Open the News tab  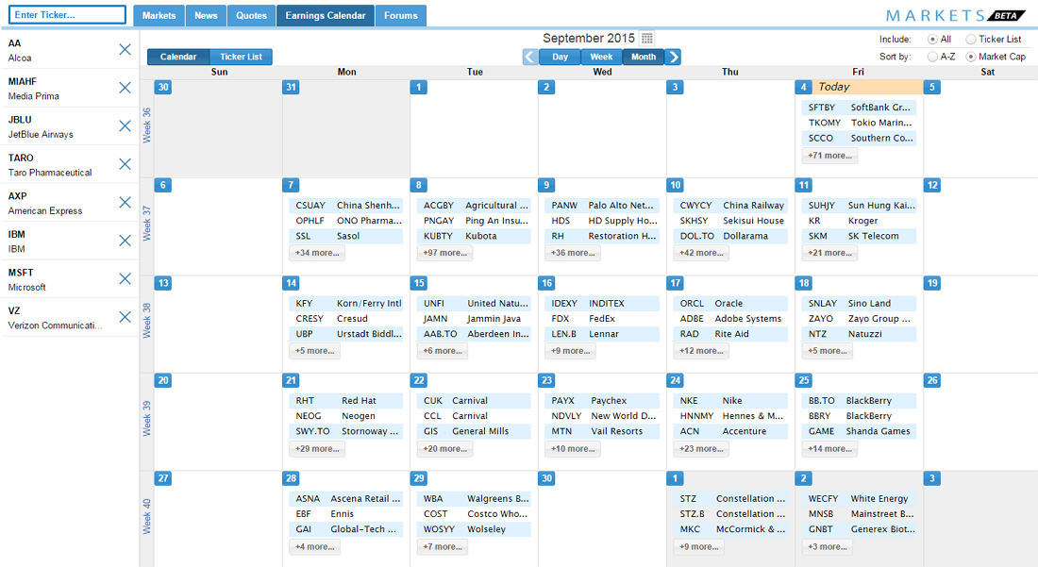[x=206, y=15]
